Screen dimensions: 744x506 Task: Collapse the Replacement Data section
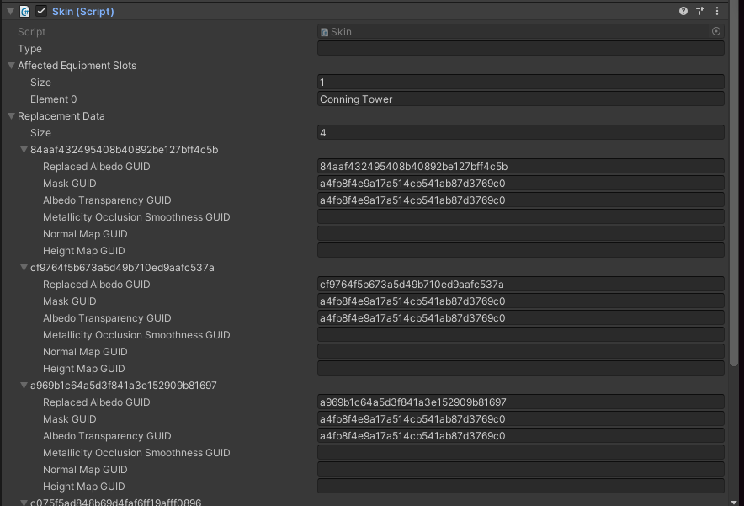point(11,116)
